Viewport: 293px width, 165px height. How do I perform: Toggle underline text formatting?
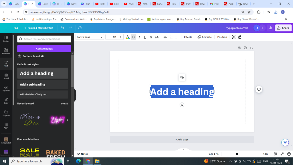pos(145,37)
